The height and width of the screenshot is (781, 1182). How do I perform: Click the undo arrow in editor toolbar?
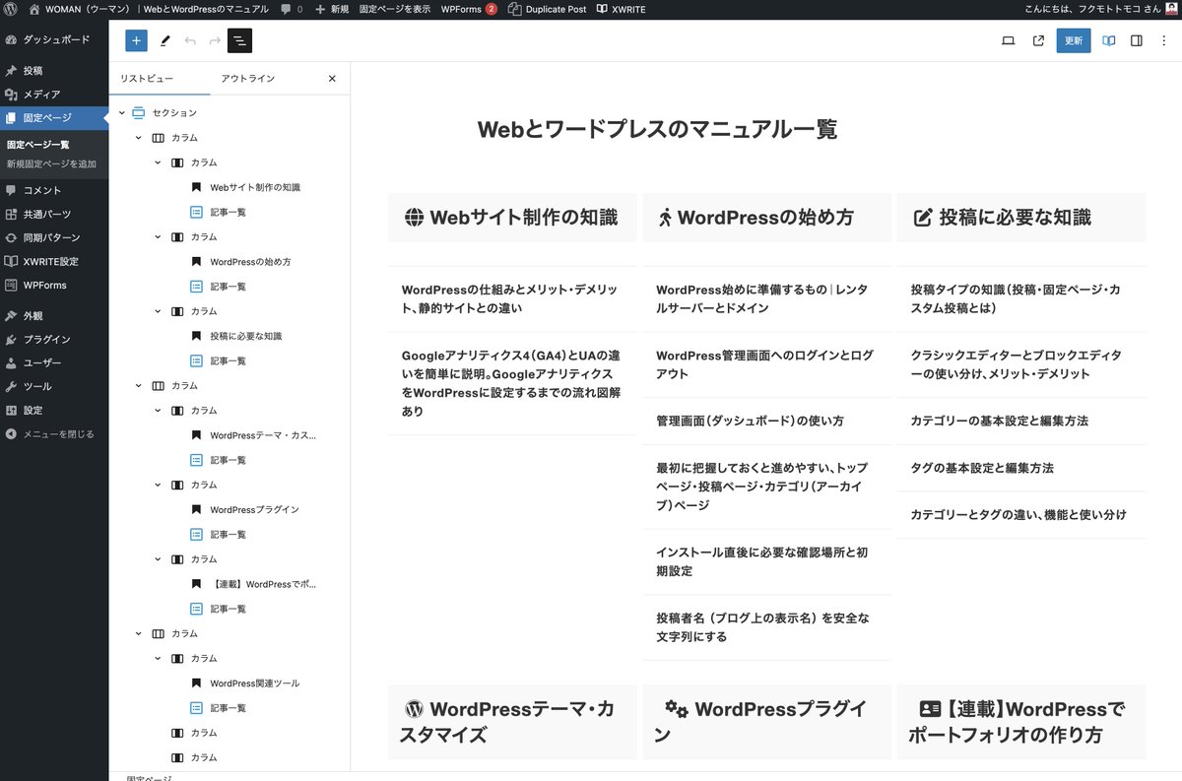point(190,40)
